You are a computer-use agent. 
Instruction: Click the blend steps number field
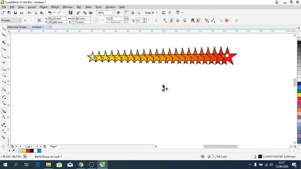[x=117, y=19]
